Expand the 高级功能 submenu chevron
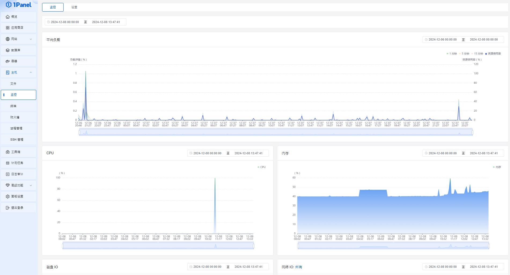This screenshot has width=510, height=275. pos(31,185)
